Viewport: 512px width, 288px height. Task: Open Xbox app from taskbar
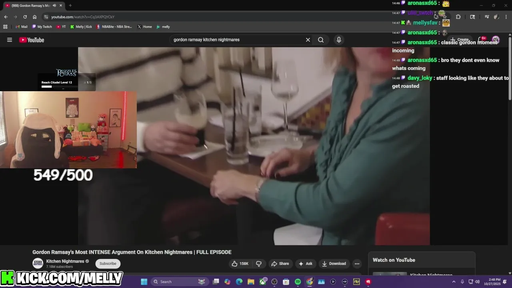coord(262,282)
